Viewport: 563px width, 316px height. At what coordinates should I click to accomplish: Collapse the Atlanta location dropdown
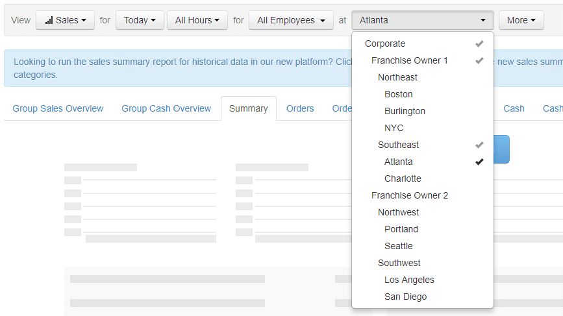click(x=423, y=20)
